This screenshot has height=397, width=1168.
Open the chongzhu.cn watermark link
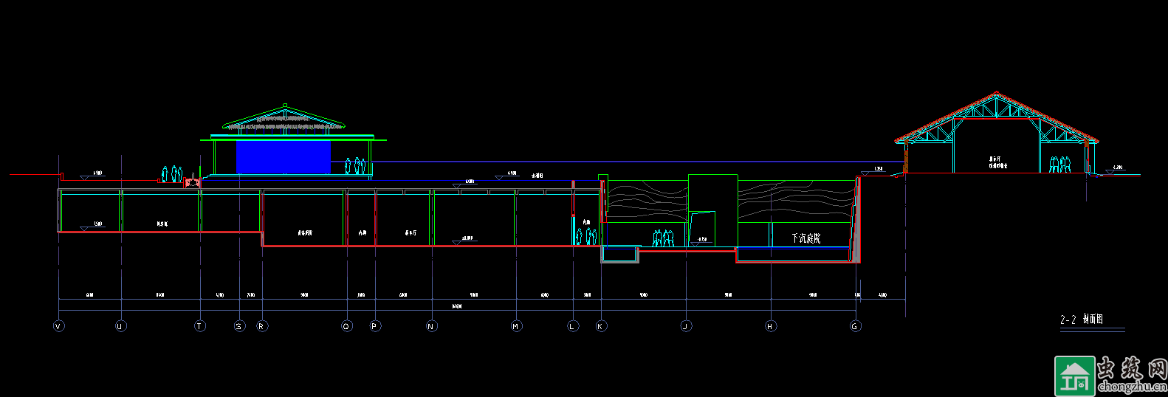click(x=1131, y=386)
